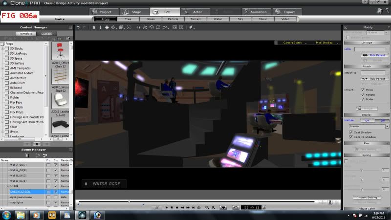Viewport: 391px width, 220px height.
Task: Select the Fighter folder in tree
Action: click(x=15, y=97)
